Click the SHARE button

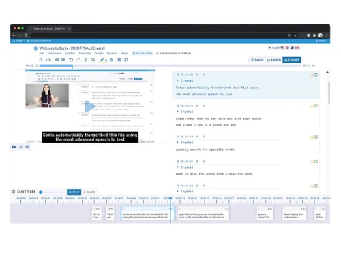[257, 60]
